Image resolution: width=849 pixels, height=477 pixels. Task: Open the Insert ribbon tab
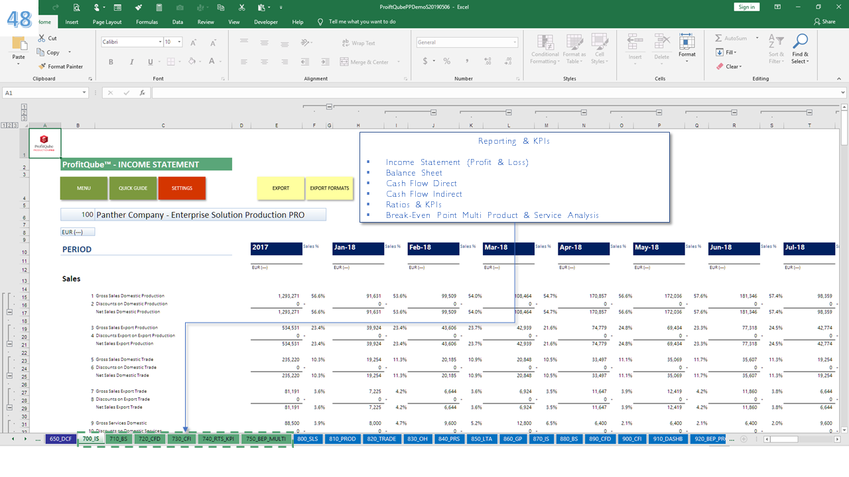click(72, 22)
